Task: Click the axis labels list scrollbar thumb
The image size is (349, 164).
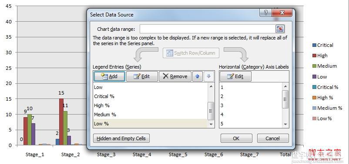Action: pos(285,99)
